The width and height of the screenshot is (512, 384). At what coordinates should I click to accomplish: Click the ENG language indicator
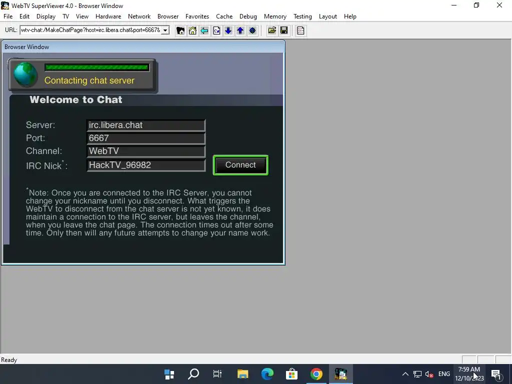(x=444, y=374)
